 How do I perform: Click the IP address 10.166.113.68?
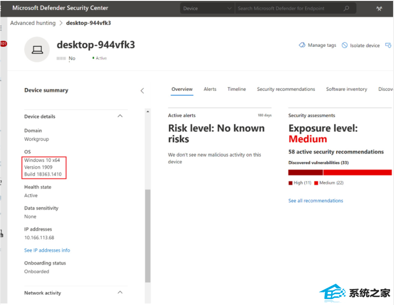point(39,238)
